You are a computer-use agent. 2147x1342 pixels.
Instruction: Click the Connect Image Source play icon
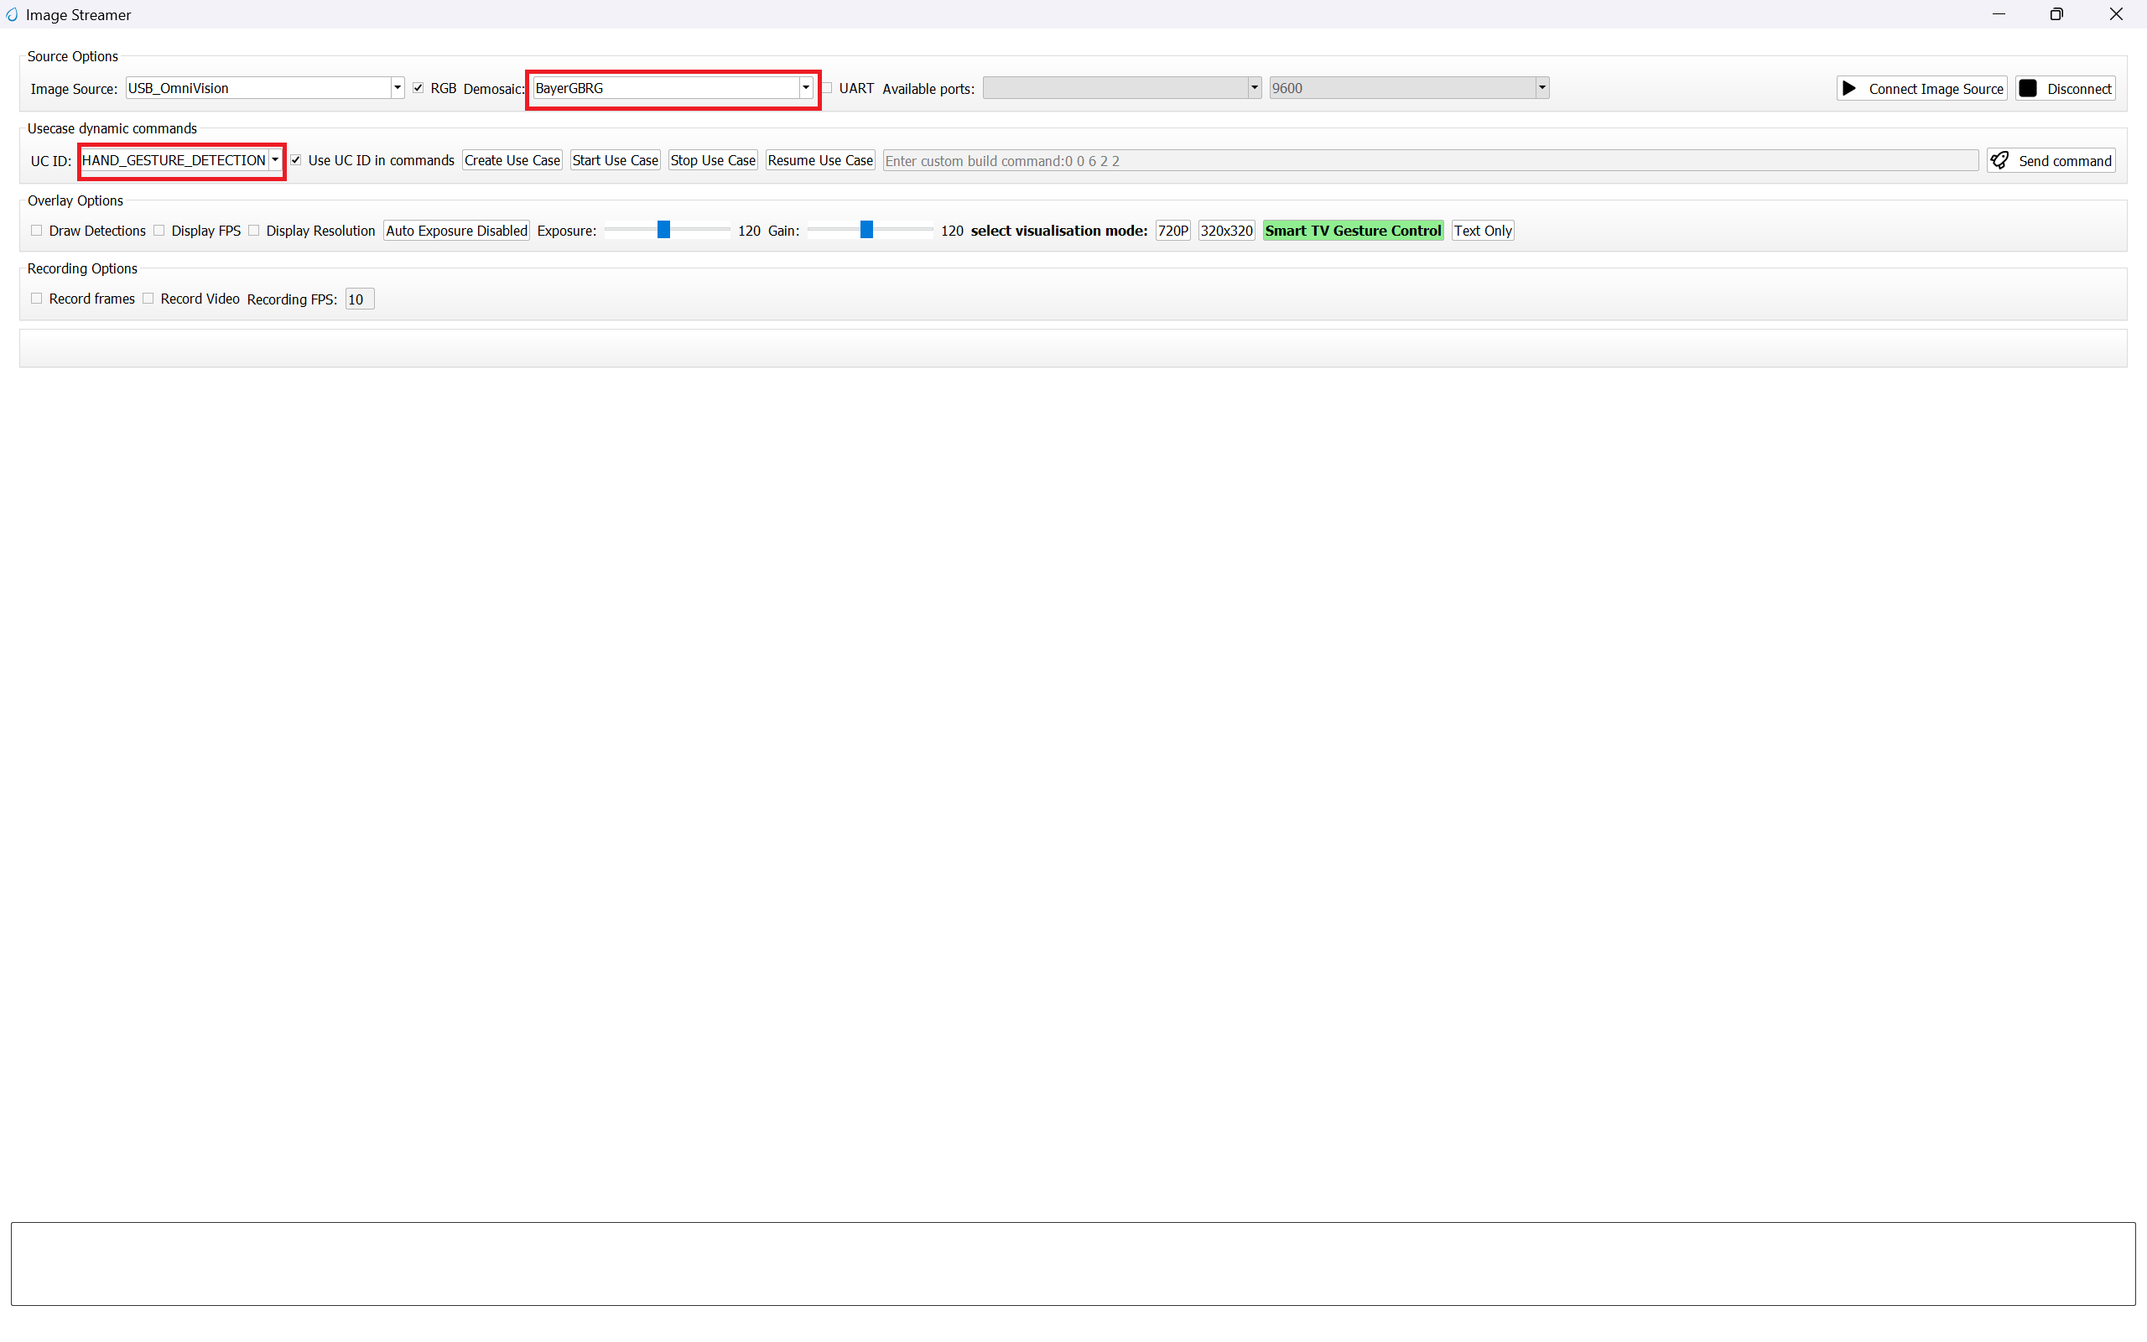tap(1849, 89)
